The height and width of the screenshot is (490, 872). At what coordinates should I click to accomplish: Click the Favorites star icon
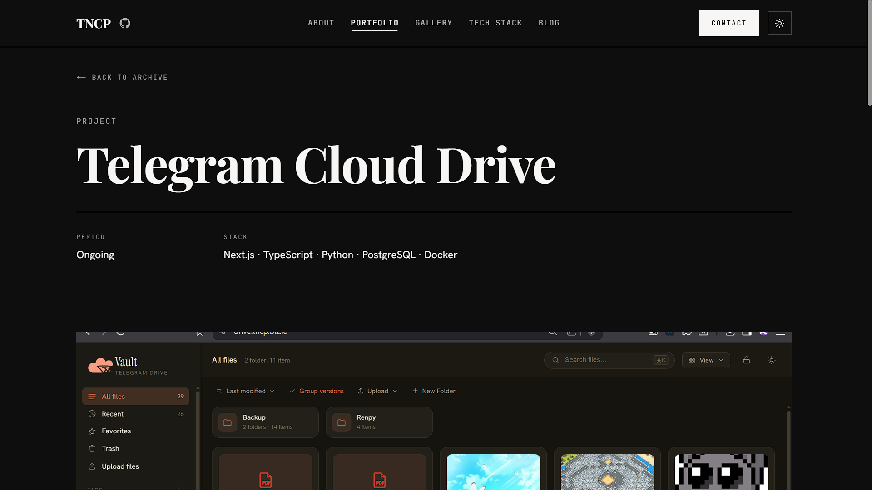tap(92, 431)
